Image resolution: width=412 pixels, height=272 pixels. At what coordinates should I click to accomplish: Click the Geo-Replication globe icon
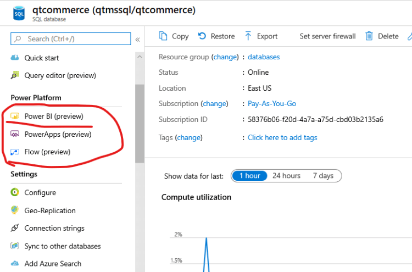point(15,210)
